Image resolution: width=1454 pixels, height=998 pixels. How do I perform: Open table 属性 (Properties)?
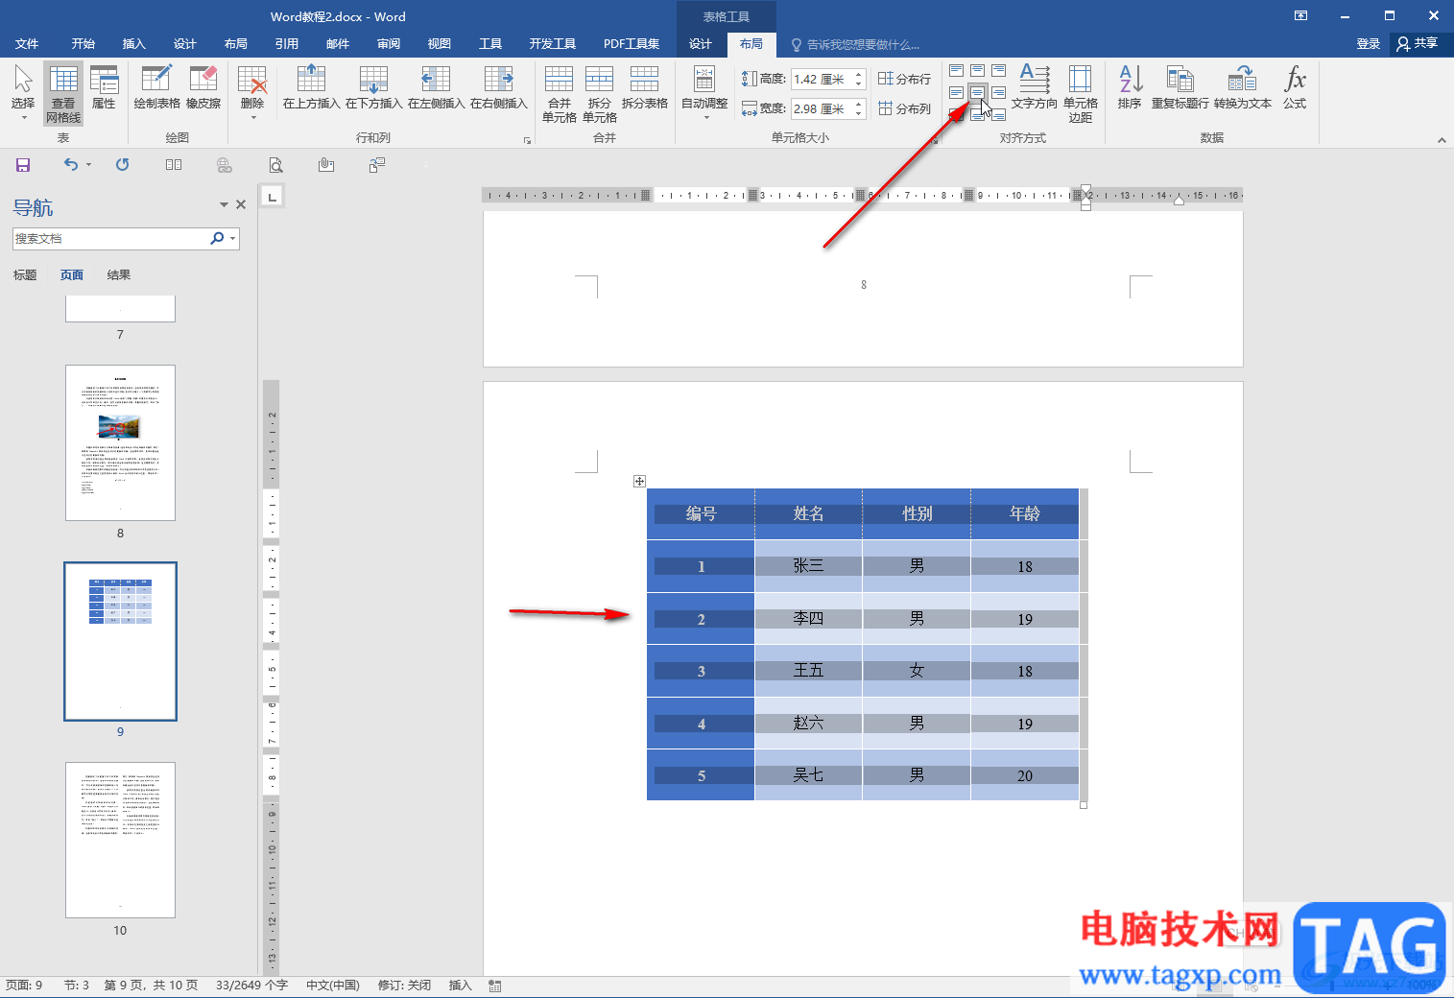104,87
